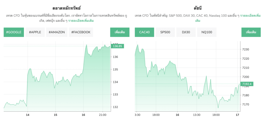Click the 7192.4 current value label
The image size is (268, 120).
247,84
